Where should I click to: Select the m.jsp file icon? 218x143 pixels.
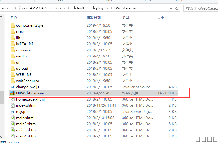[13, 112]
